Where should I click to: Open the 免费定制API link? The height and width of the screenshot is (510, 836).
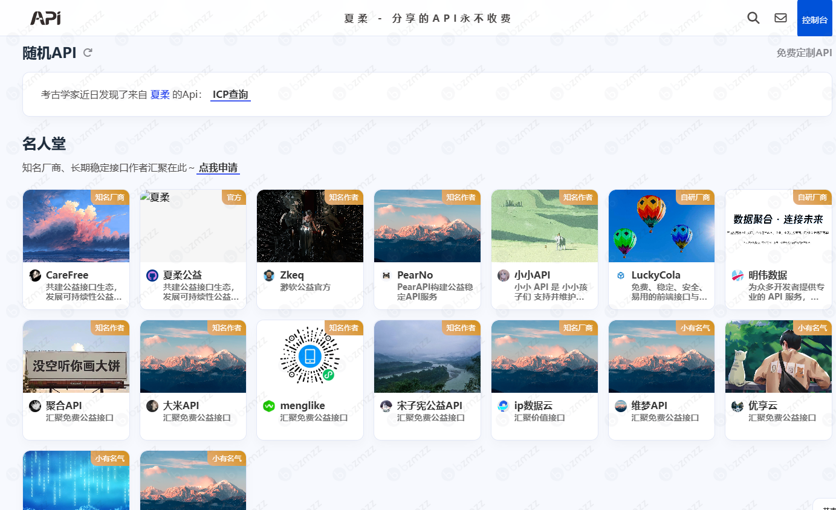tap(804, 53)
